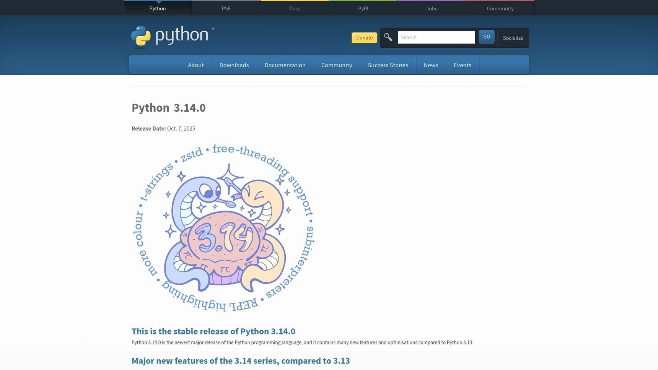Open the Events navigation menu
This screenshot has width=658, height=370.
click(463, 65)
